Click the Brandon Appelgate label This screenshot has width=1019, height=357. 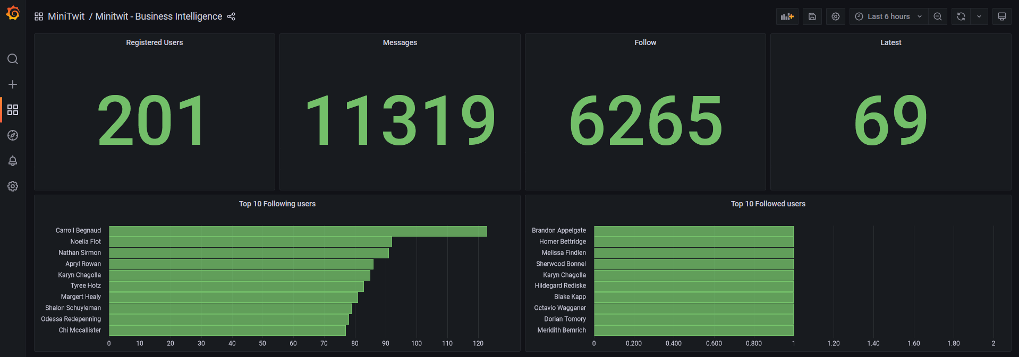(x=559, y=230)
